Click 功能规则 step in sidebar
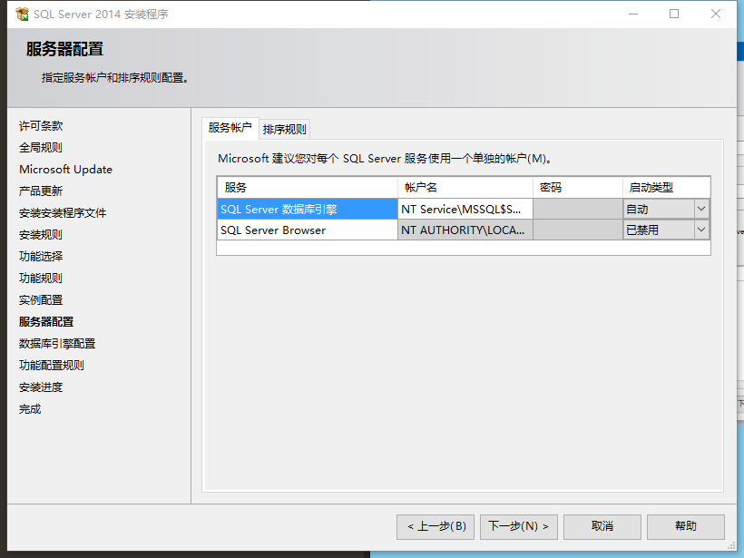Viewport: 744px width, 558px height. click(x=41, y=279)
